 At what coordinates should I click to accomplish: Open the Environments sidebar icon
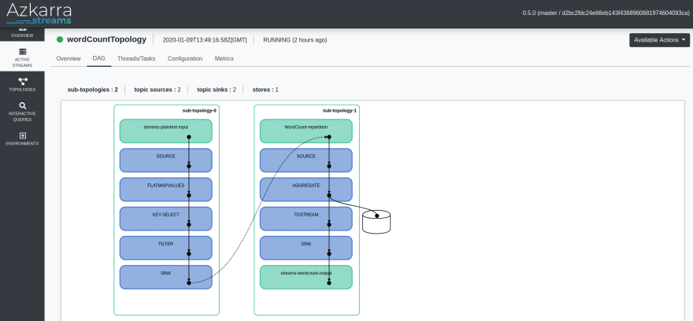pyautogui.click(x=23, y=135)
